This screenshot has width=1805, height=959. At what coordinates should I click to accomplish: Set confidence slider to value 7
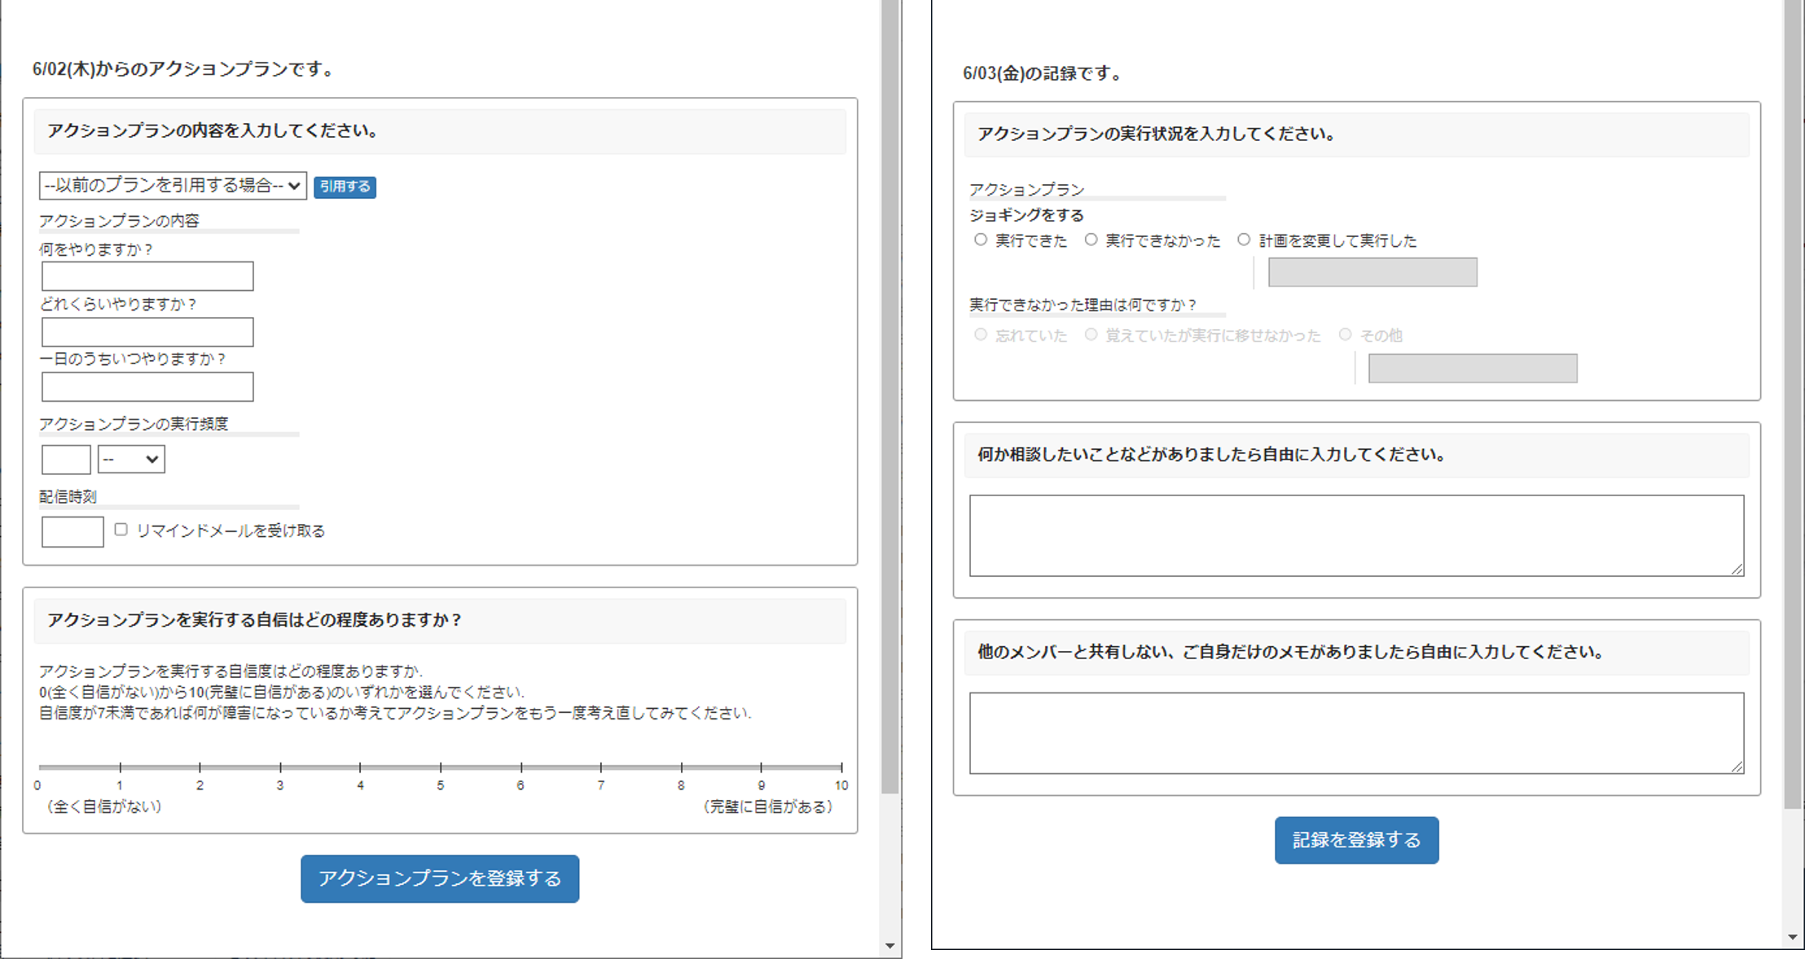[601, 766]
